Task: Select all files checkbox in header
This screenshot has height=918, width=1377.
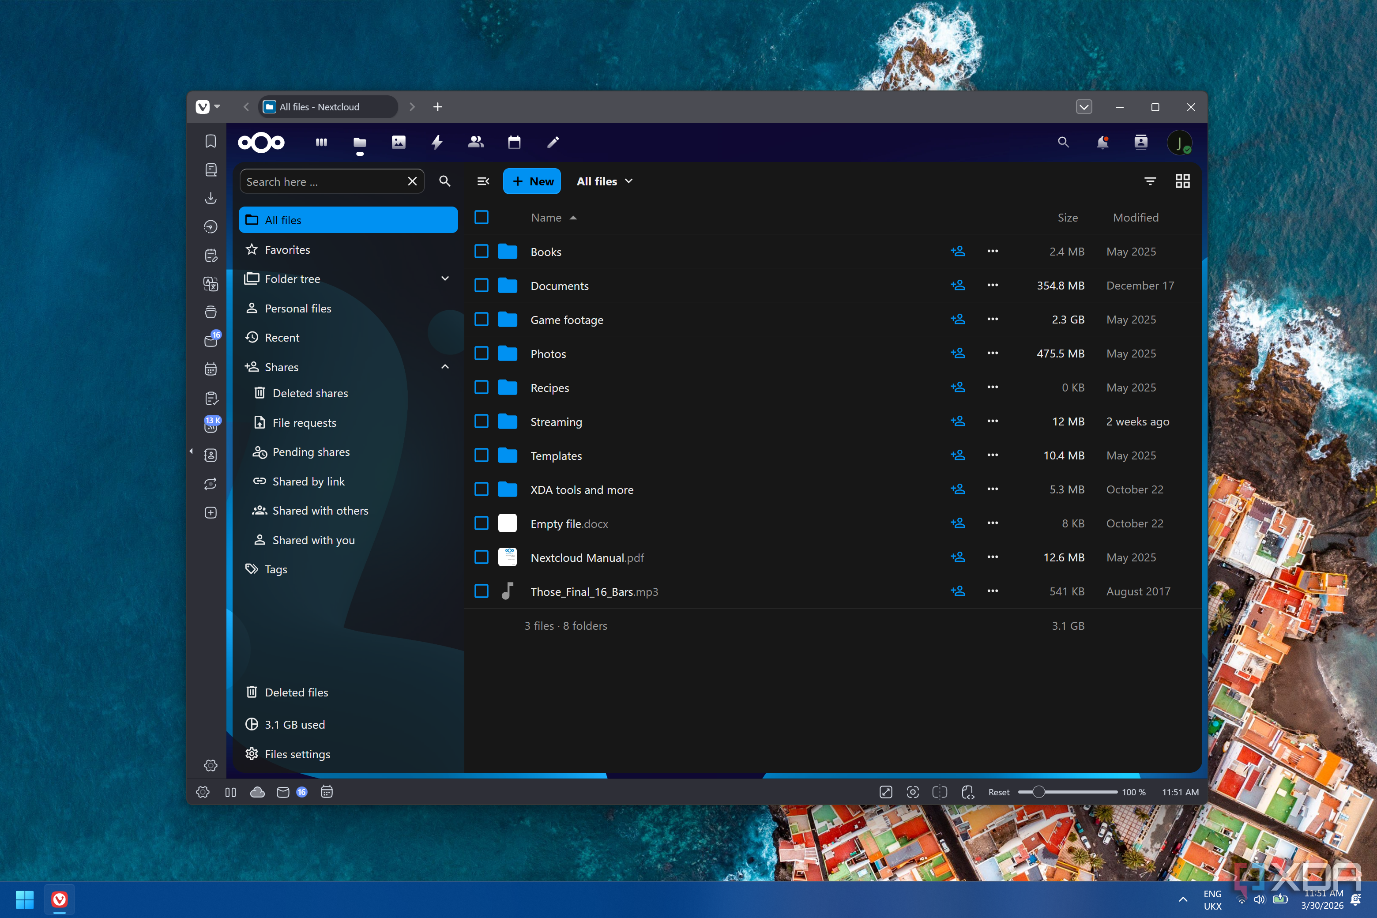Action: point(481,217)
